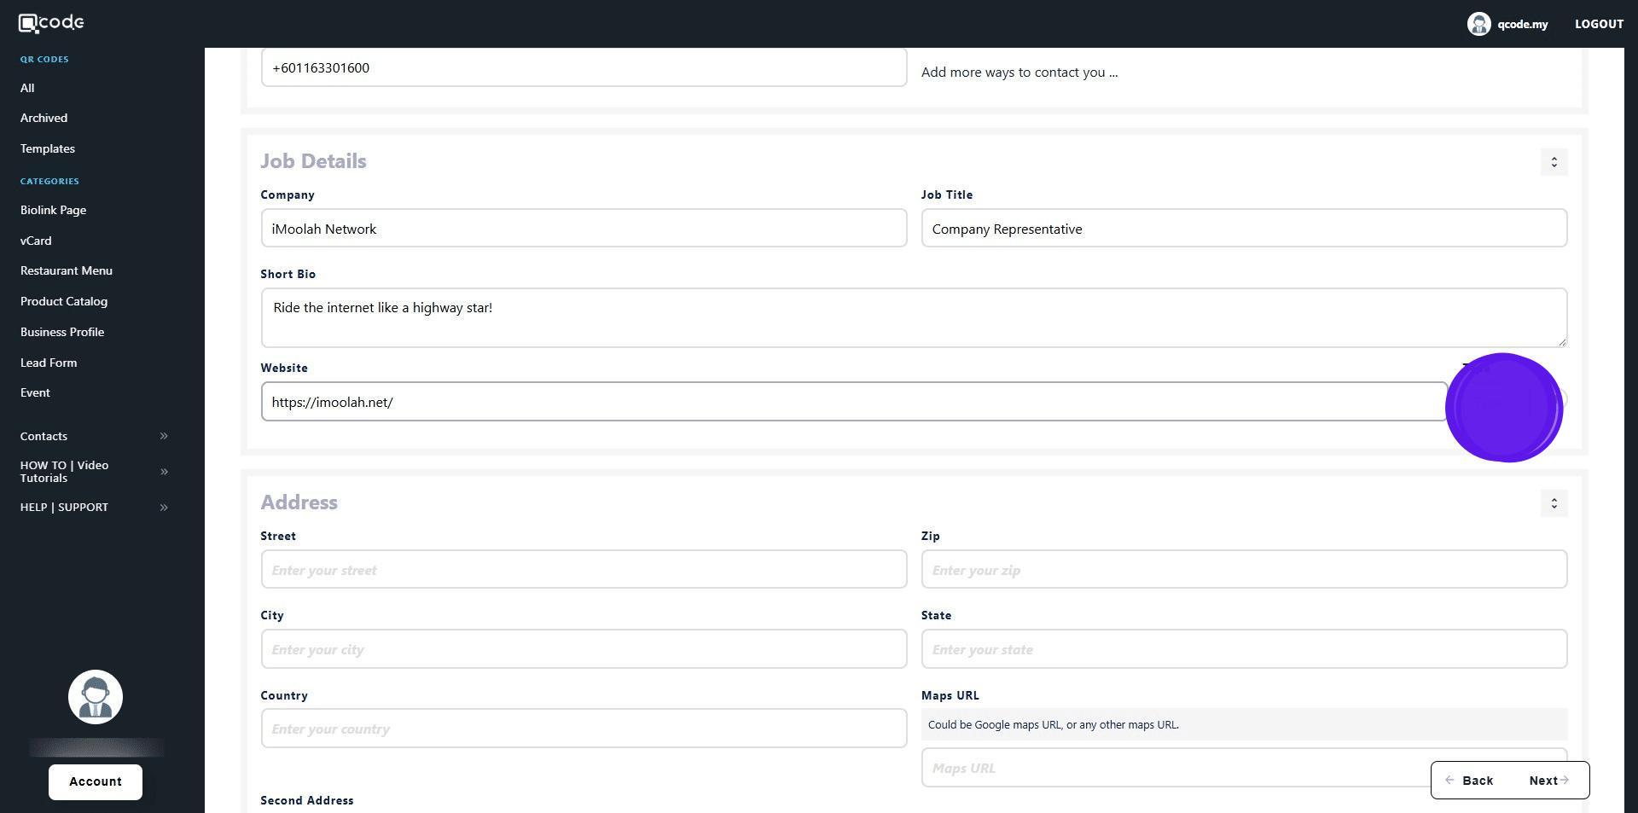Collapse the Address section
Viewport: 1638px width, 813px height.
[x=1554, y=503]
